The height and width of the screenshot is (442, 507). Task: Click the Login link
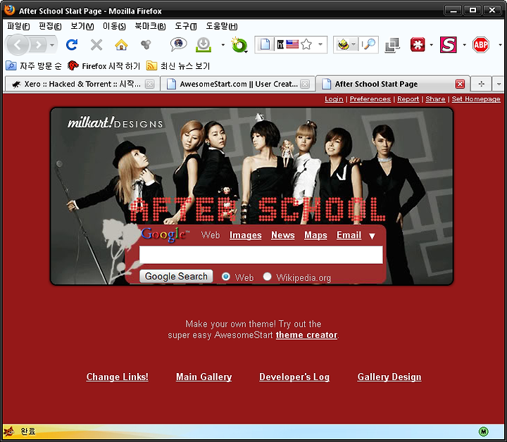tap(334, 99)
